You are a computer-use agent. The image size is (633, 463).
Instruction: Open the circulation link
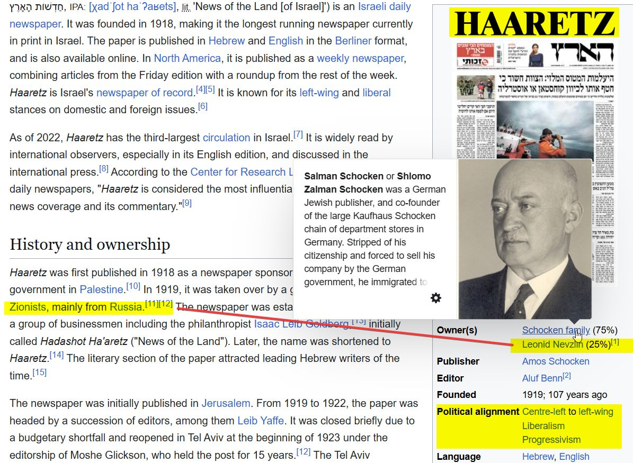[227, 138]
